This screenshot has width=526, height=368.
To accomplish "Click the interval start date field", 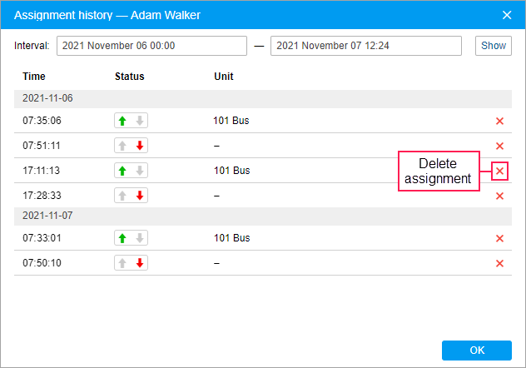I will 151,46.
